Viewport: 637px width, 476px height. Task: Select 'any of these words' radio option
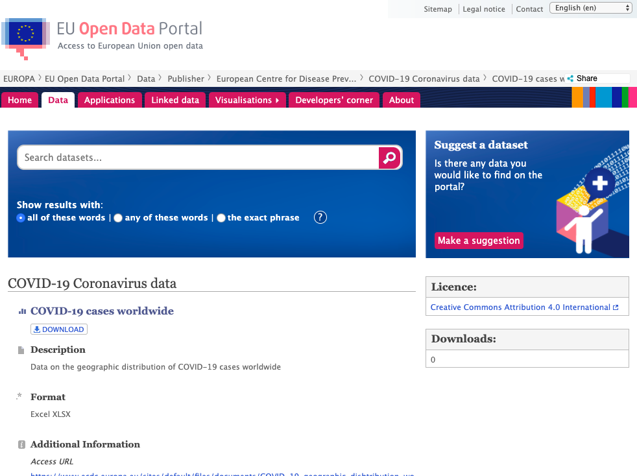[118, 218]
